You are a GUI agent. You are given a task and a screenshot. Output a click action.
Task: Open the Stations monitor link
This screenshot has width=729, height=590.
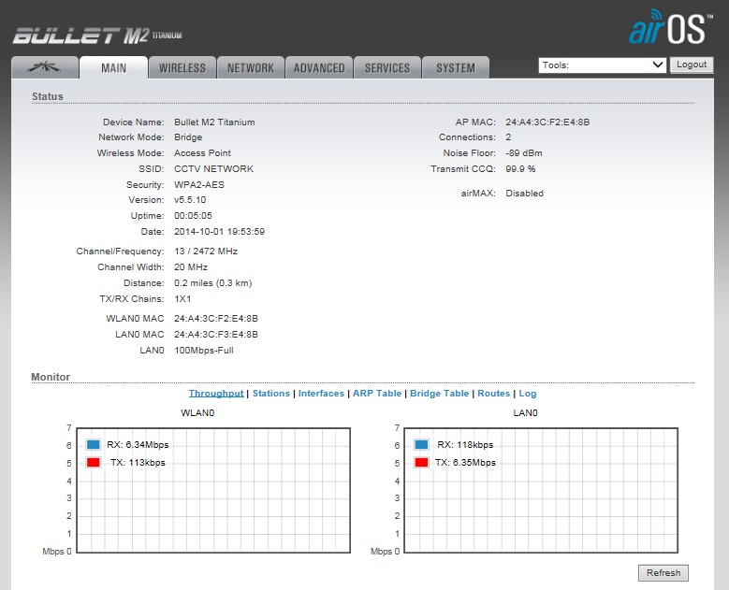tap(271, 393)
